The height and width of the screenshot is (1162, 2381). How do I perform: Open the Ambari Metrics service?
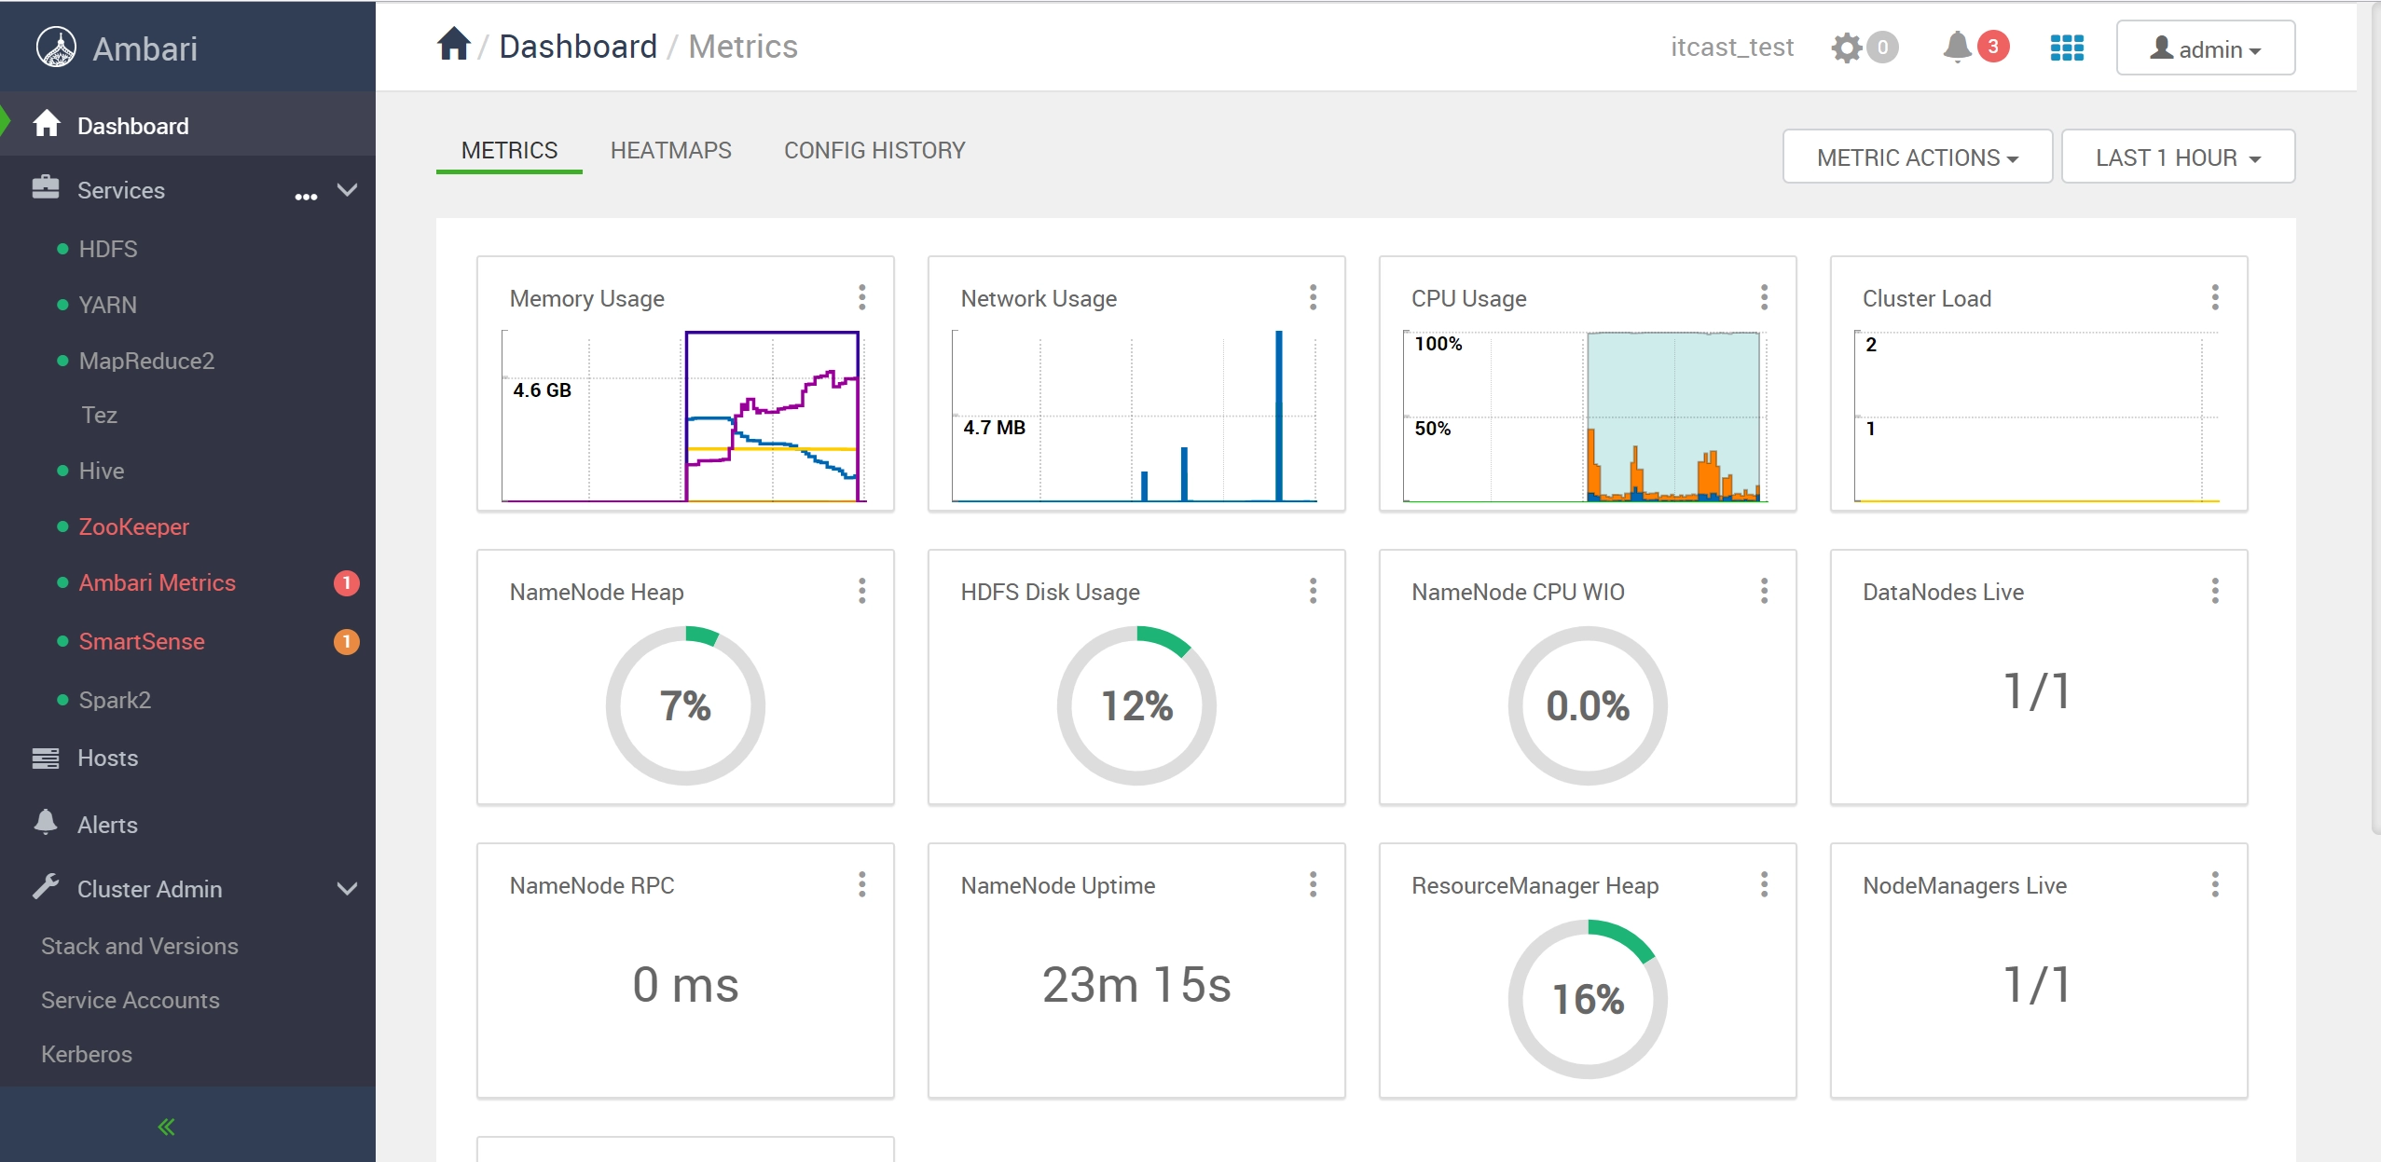[x=158, y=582]
